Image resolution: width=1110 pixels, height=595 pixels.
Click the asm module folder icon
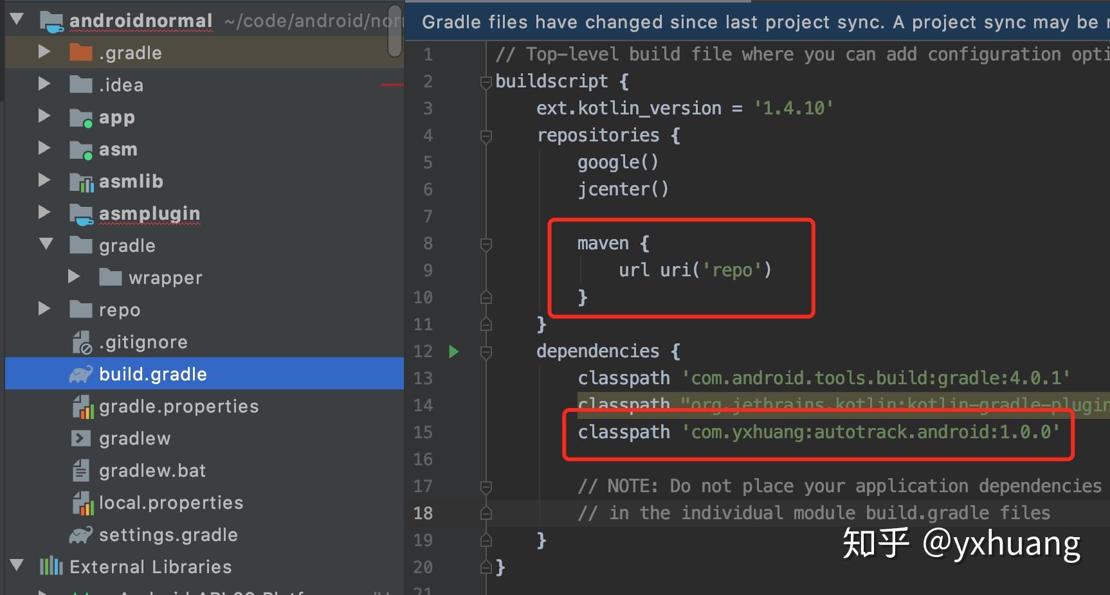81,149
